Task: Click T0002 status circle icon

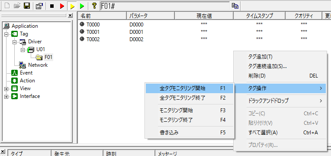Action: pos(82,39)
